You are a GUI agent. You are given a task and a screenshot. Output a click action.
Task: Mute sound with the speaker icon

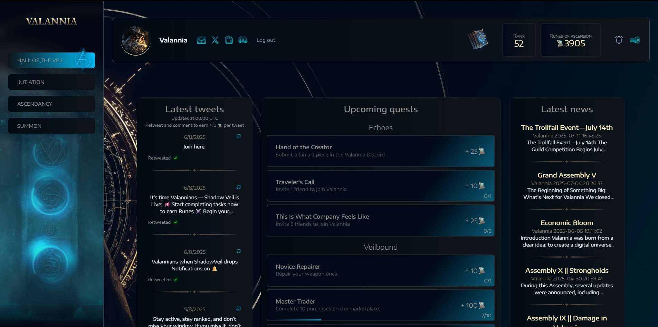635,40
